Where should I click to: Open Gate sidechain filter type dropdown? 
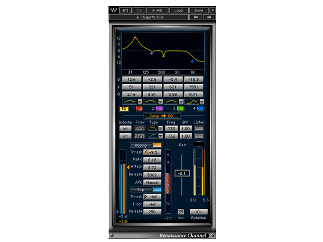click(x=160, y=136)
